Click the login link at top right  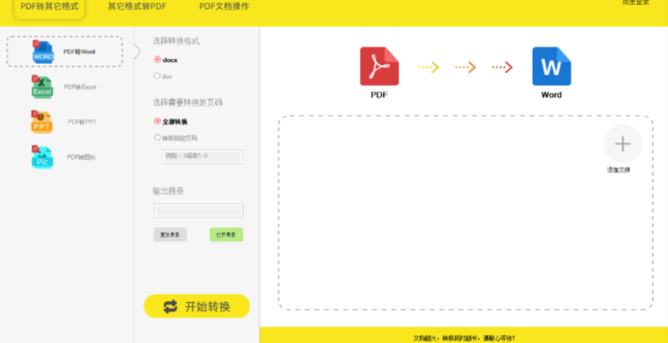[635, 2]
